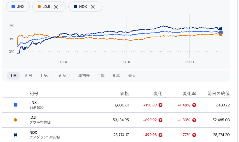Click the price 53,184.95
The height and width of the screenshot is (142, 239).
click(121, 120)
